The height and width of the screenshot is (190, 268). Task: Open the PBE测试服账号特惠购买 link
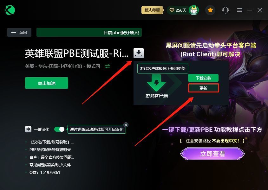[x=50, y=149]
